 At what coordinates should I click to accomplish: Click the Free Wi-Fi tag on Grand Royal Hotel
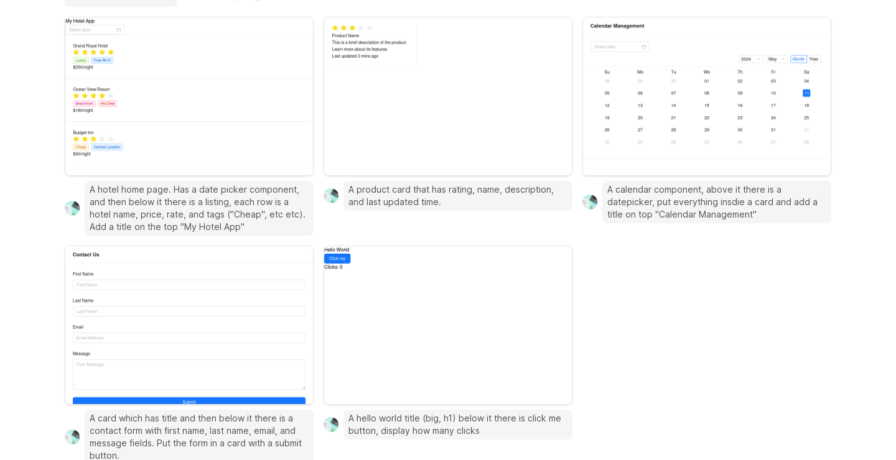click(x=103, y=60)
